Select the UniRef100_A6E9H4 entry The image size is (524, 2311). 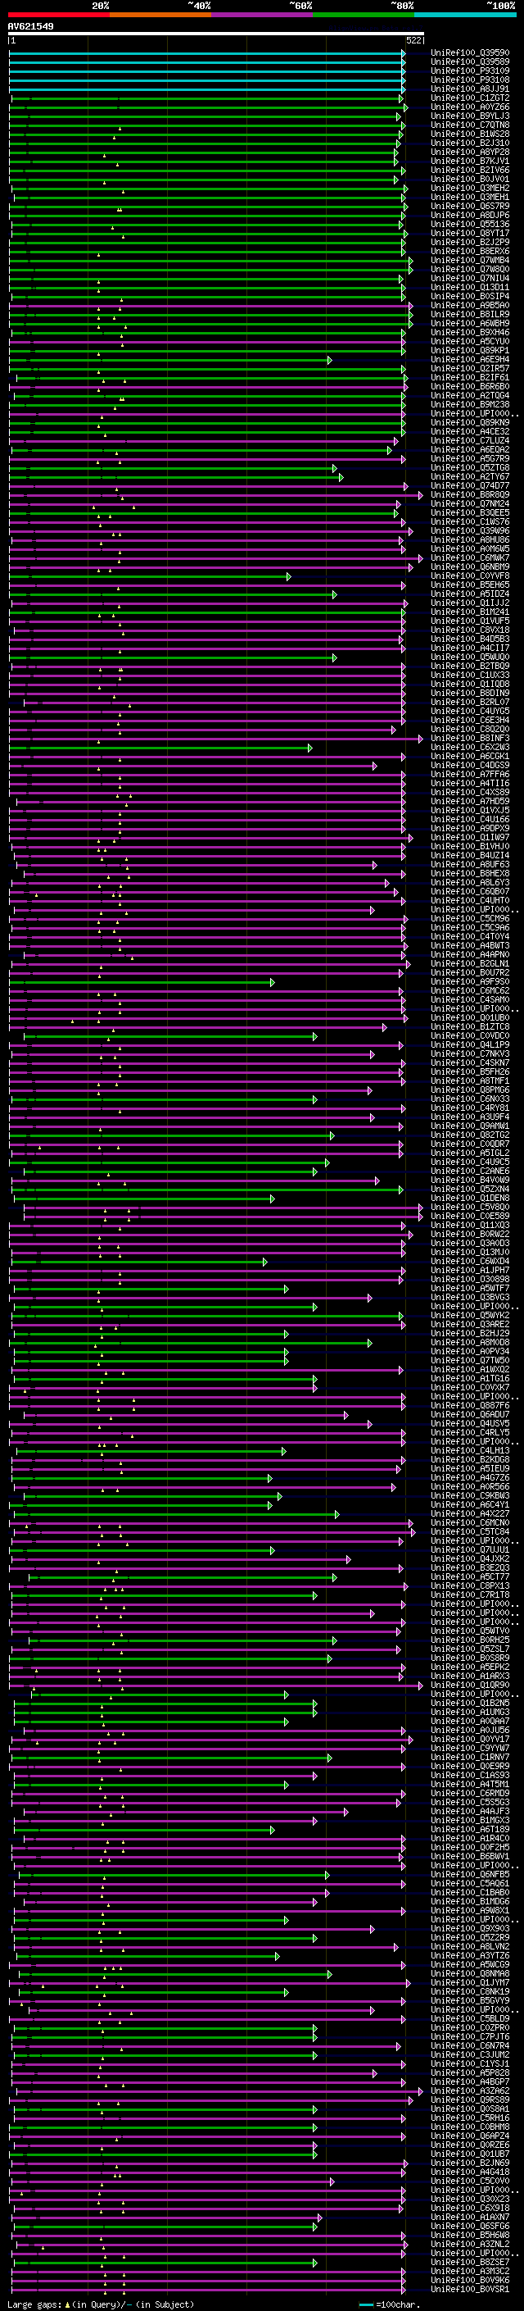(x=470, y=360)
